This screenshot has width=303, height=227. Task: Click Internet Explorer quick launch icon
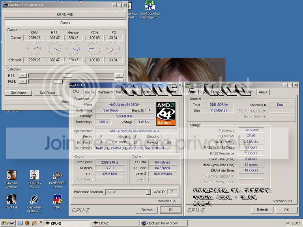(x=20, y=223)
